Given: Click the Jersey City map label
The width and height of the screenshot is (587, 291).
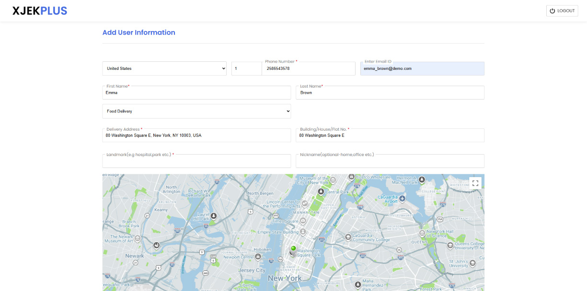Looking at the screenshot, I should [x=252, y=270].
